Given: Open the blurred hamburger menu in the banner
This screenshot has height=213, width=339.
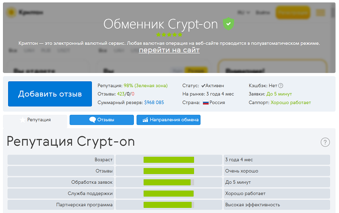Looking at the screenshot, I should click(x=321, y=13).
